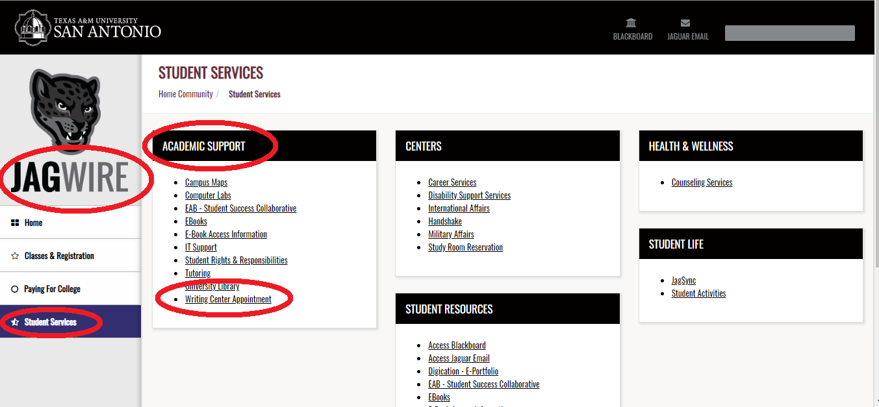The image size is (879, 407).
Task: Open JagSync link
Action: pos(683,280)
